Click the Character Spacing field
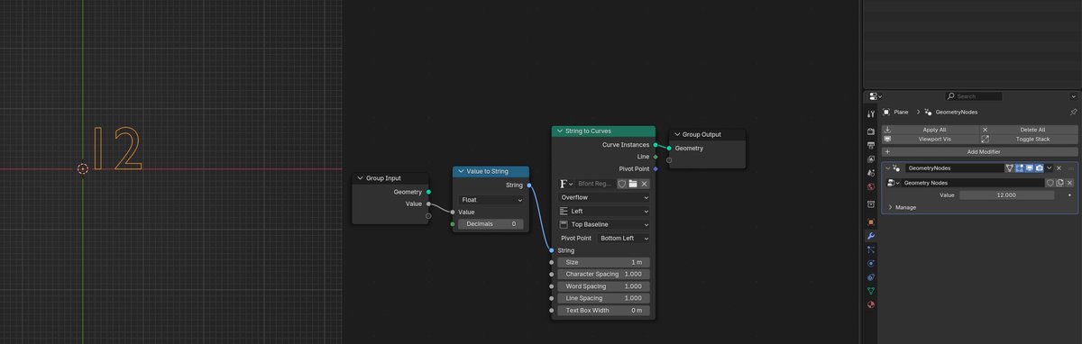1082x344 pixels. (x=603, y=274)
